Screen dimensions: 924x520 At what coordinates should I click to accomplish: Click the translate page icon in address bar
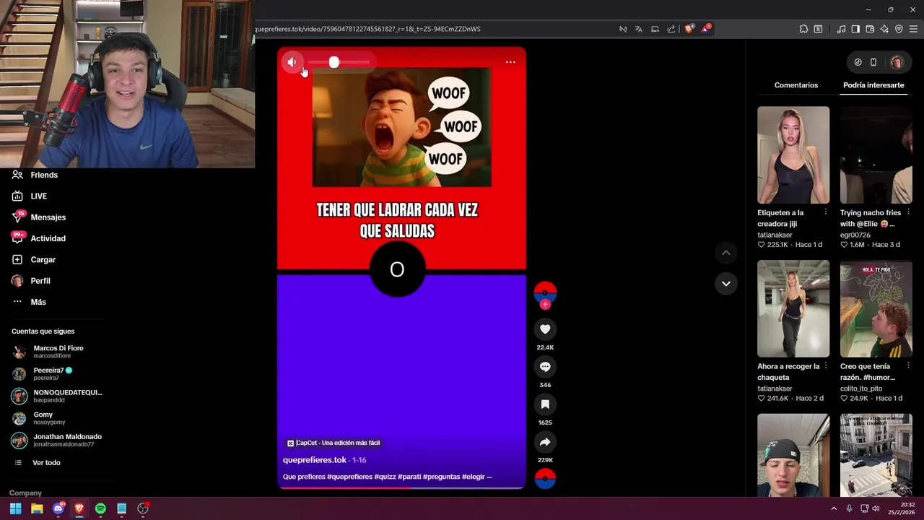639,29
